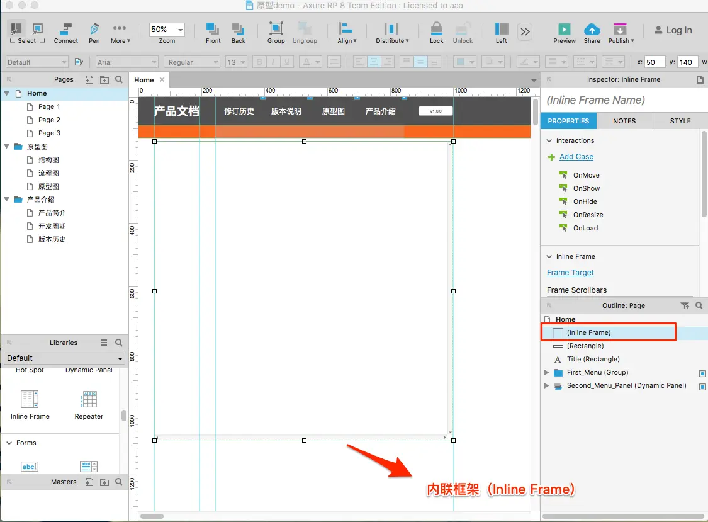The image size is (708, 522).
Task: Open the Default library dropdown
Action: [65, 358]
